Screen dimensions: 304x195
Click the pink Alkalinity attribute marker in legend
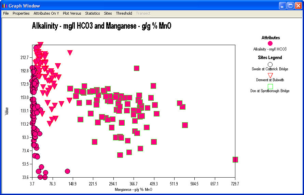click(270, 43)
